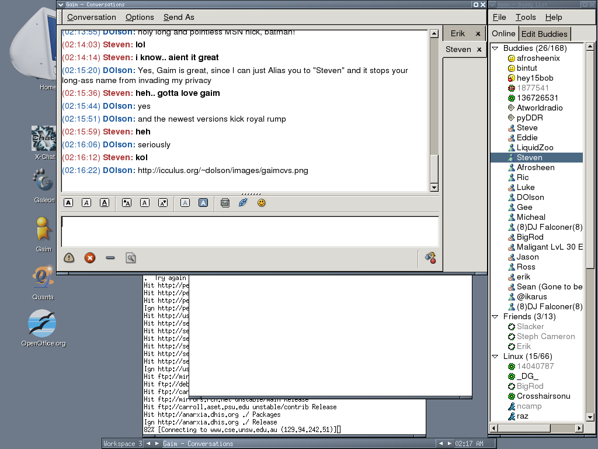Click the remove buddy minus icon
Screen dimensions: 598x449
point(110,258)
